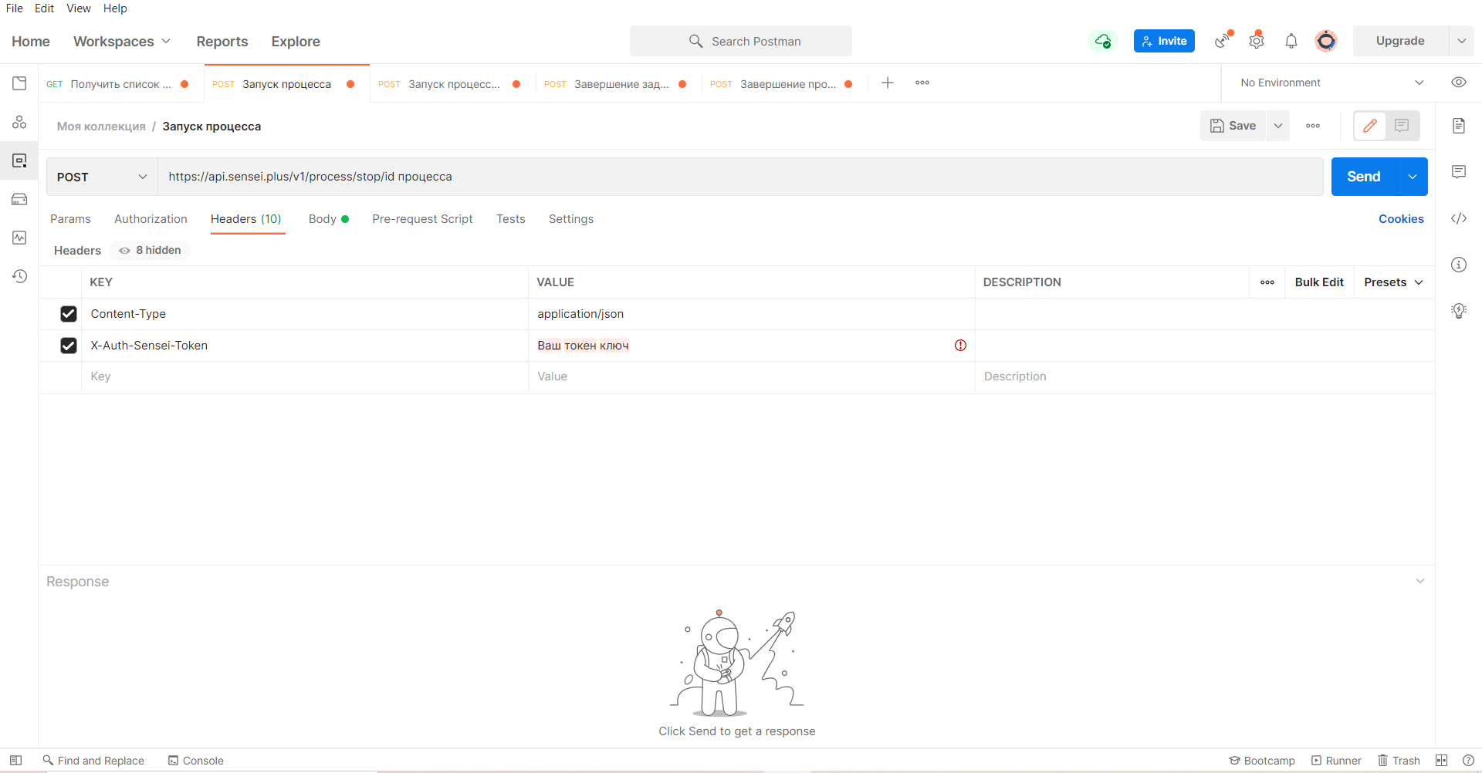Image resolution: width=1482 pixels, height=773 pixels.
Task: Open the Help menu
Action: pos(115,8)
